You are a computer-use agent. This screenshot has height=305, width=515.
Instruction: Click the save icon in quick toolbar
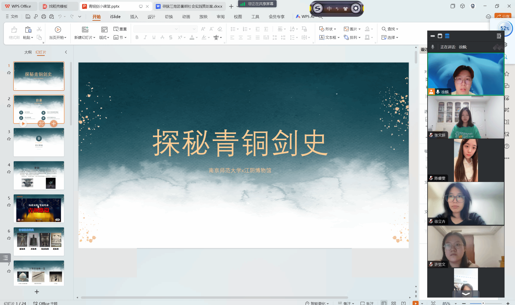click(28, 17)
